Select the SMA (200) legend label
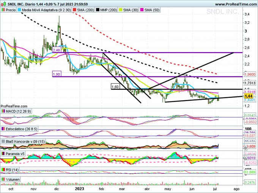The image size is (258, 193). pos(85,10)
